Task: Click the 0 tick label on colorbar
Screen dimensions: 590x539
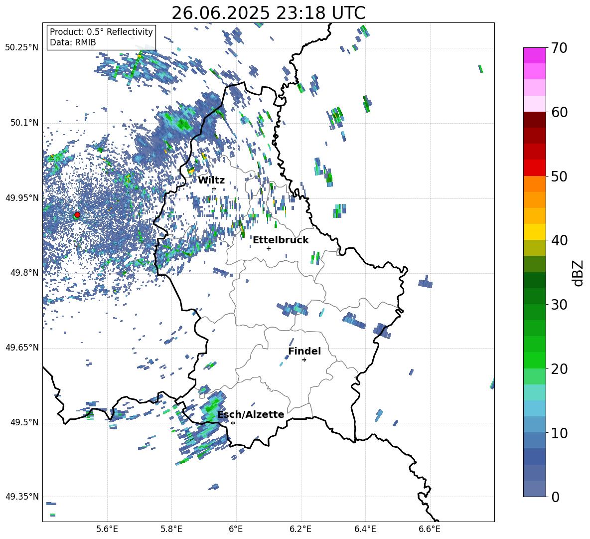Action: (555, 497)
